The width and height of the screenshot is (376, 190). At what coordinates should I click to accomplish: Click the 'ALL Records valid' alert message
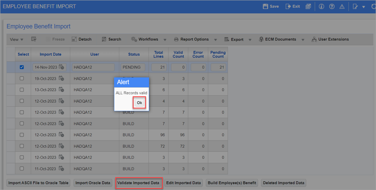point(131,93)
